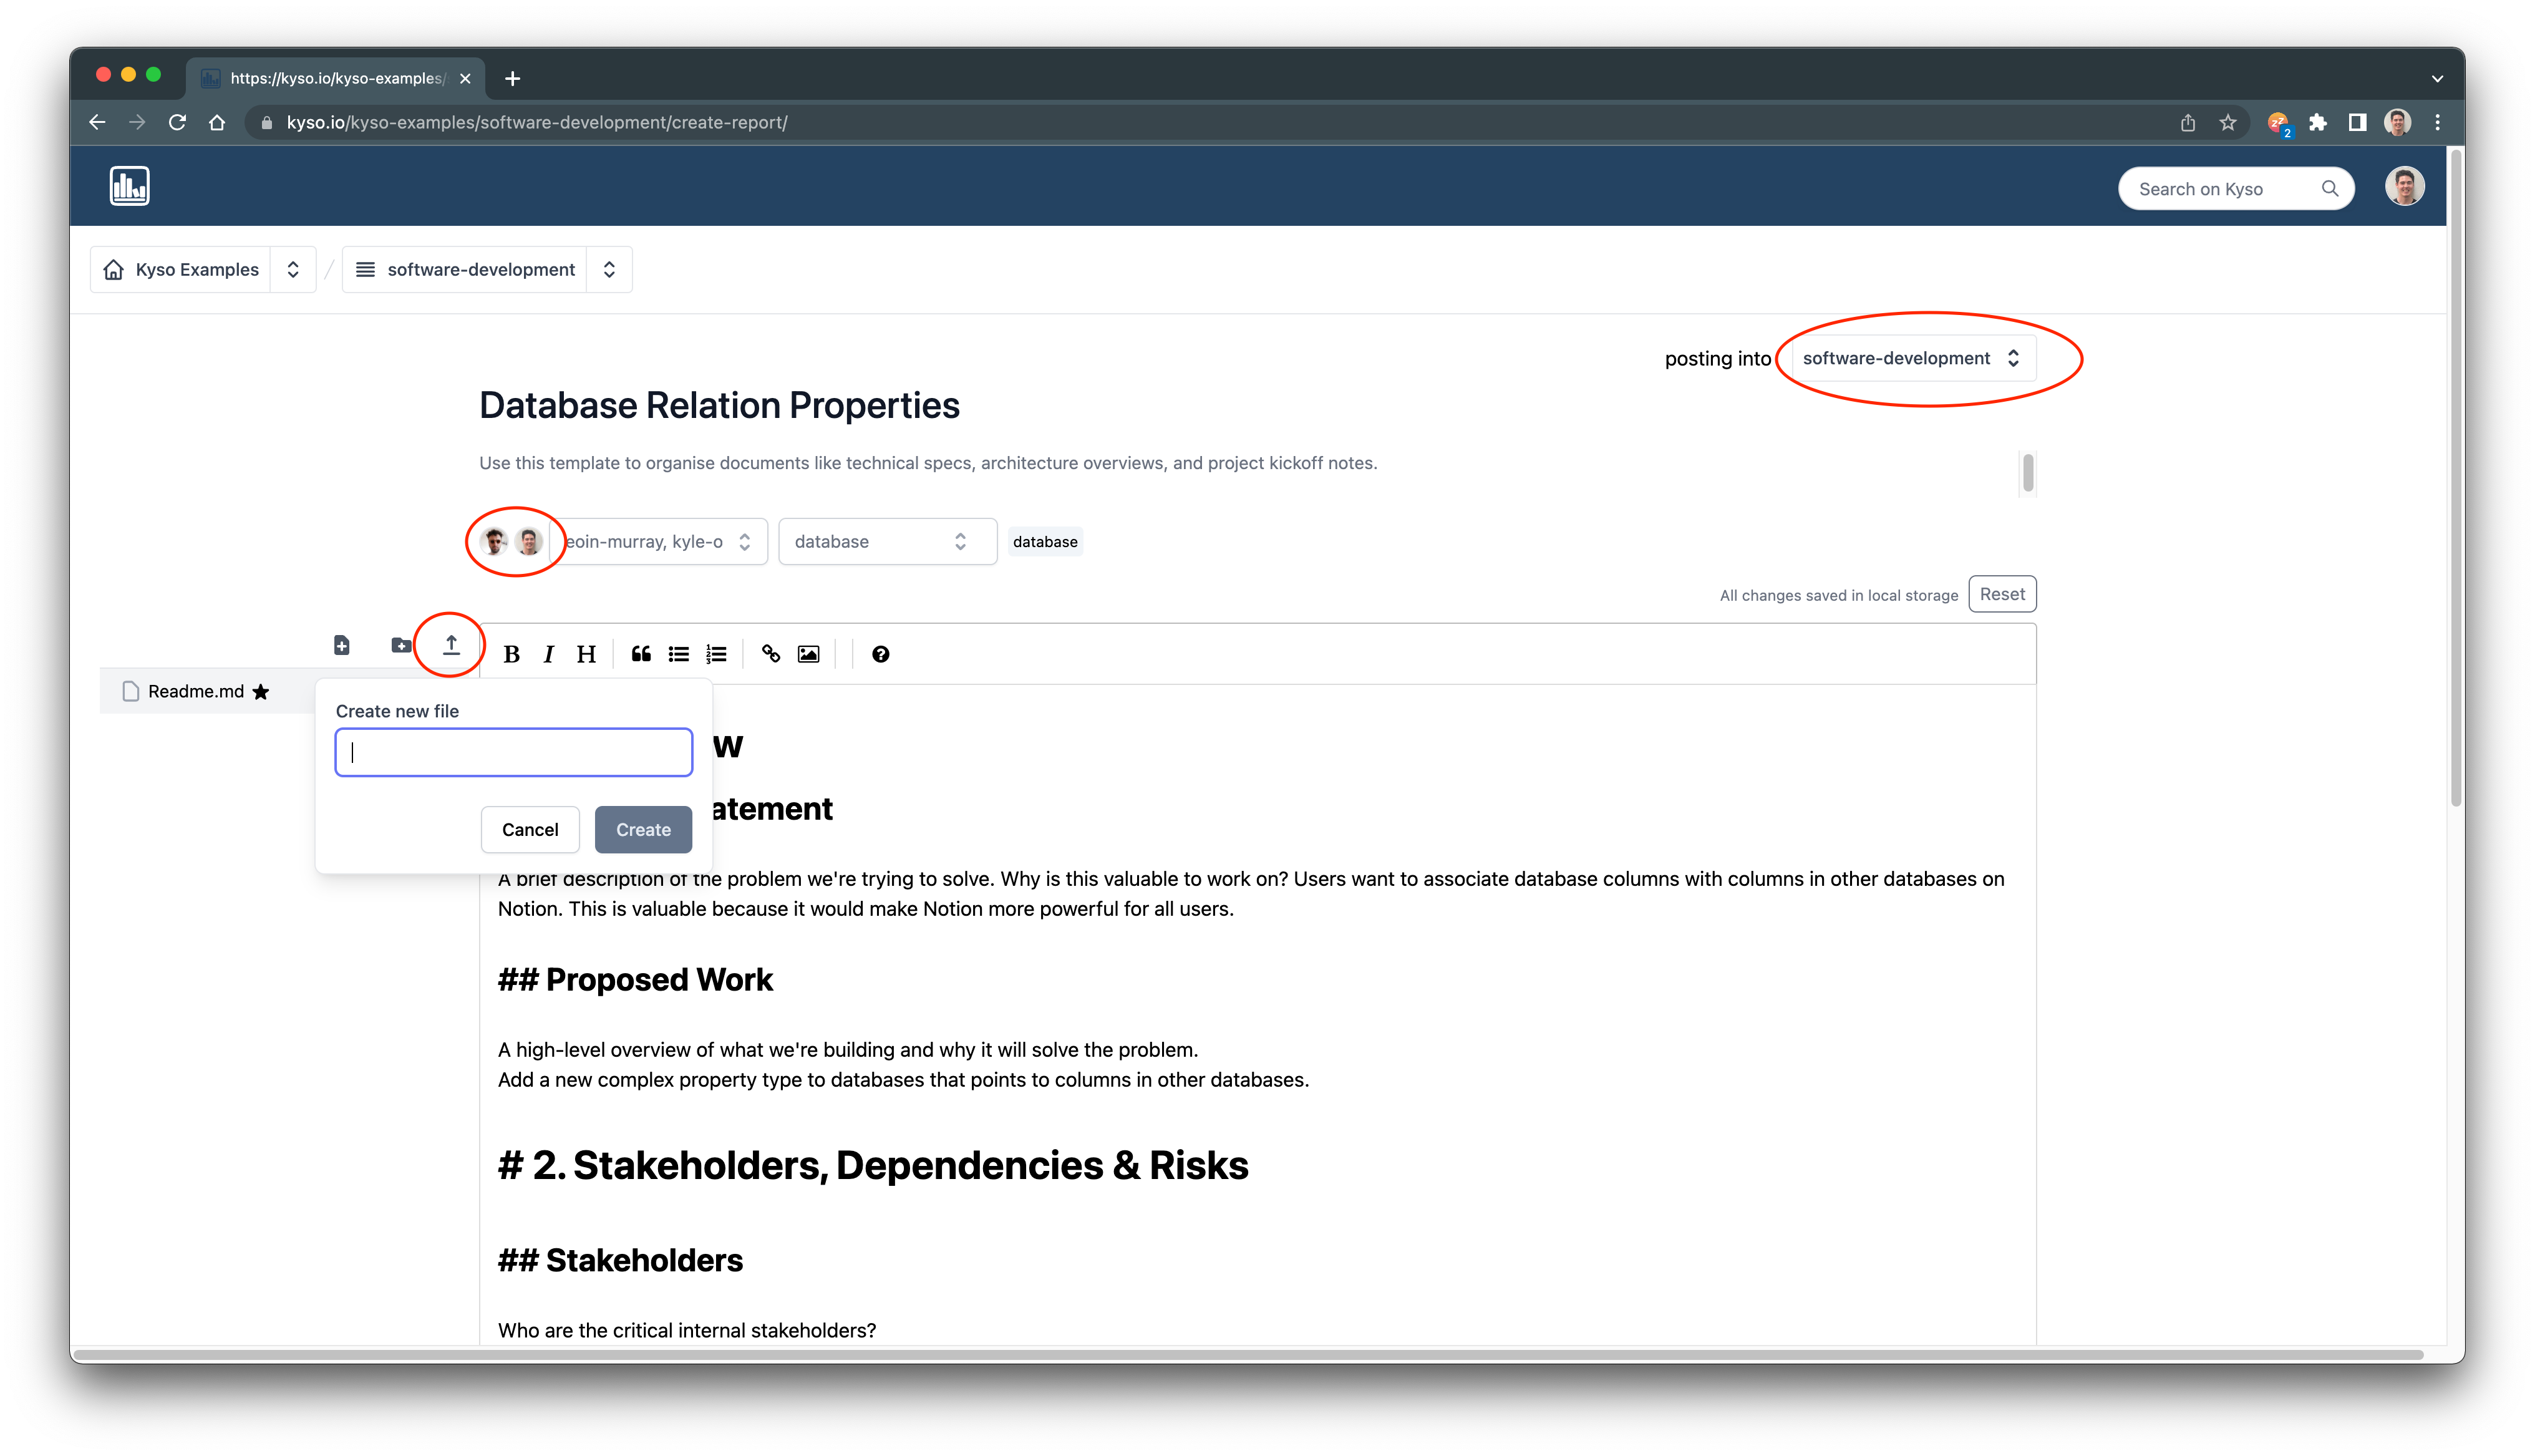This screenshot has height=1456, width=2535.
Task: Toggle star on Readme.md file
Action: 261,692
